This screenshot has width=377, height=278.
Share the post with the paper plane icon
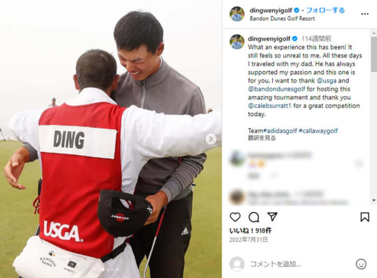point(272,217)
